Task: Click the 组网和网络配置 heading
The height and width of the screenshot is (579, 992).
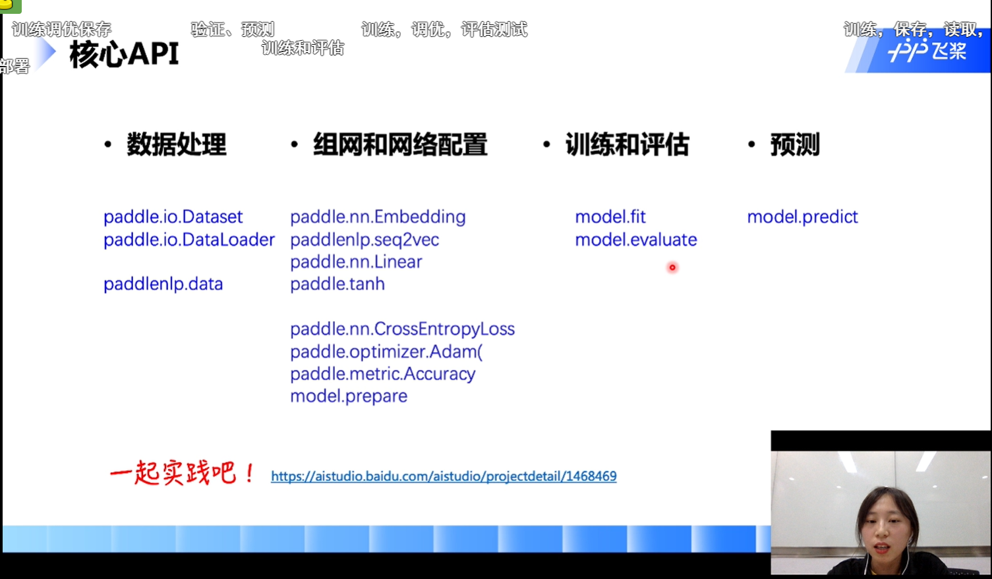Action: (x=400, y=144)
